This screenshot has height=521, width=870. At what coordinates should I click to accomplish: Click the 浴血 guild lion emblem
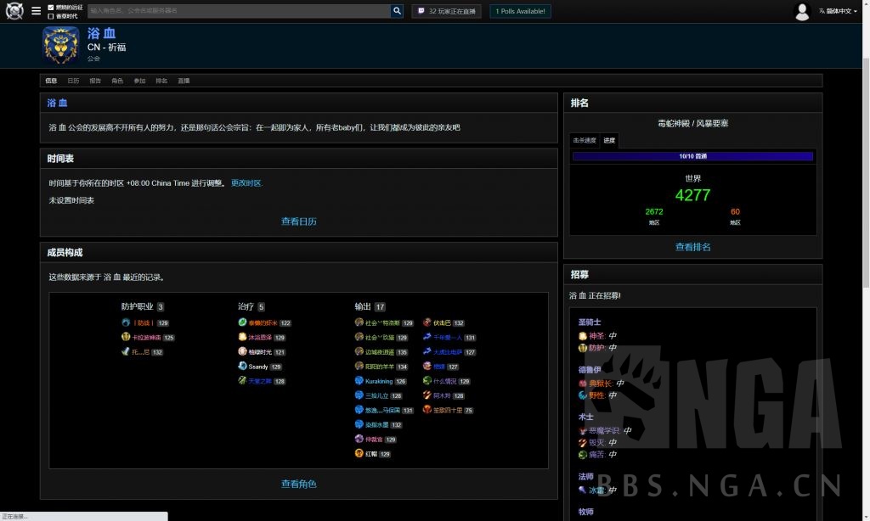[61, 45]
